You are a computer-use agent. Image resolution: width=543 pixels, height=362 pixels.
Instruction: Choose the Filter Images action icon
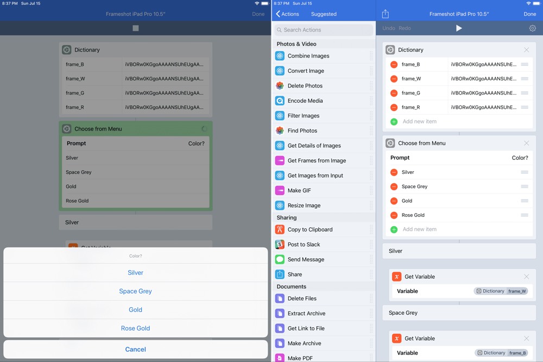pyautogui.click(x=280, y=115)
